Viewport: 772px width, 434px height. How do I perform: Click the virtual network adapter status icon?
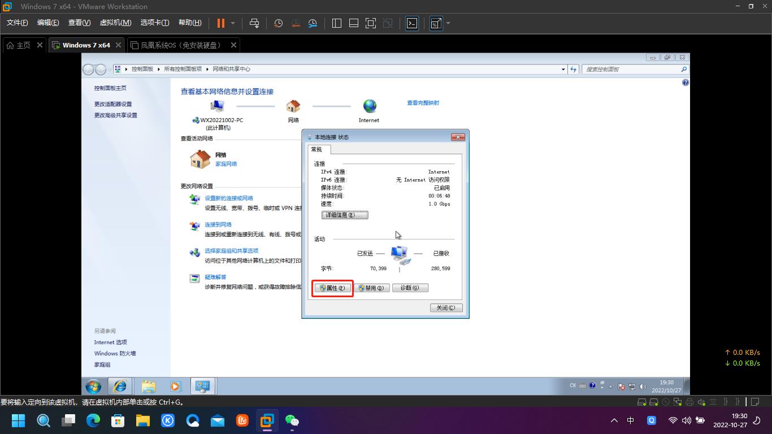(x=678, y=402)
